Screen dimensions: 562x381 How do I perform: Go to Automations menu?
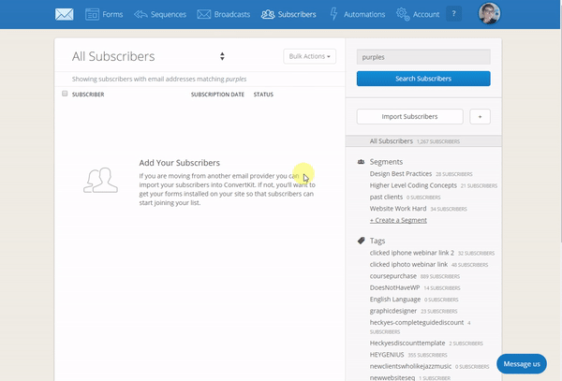coord(364,14)
